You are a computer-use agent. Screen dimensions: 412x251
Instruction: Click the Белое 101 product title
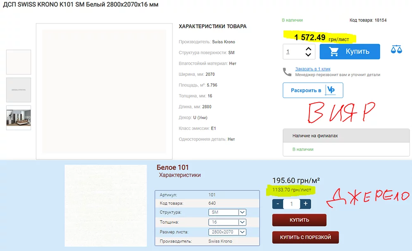pos(173,167)
